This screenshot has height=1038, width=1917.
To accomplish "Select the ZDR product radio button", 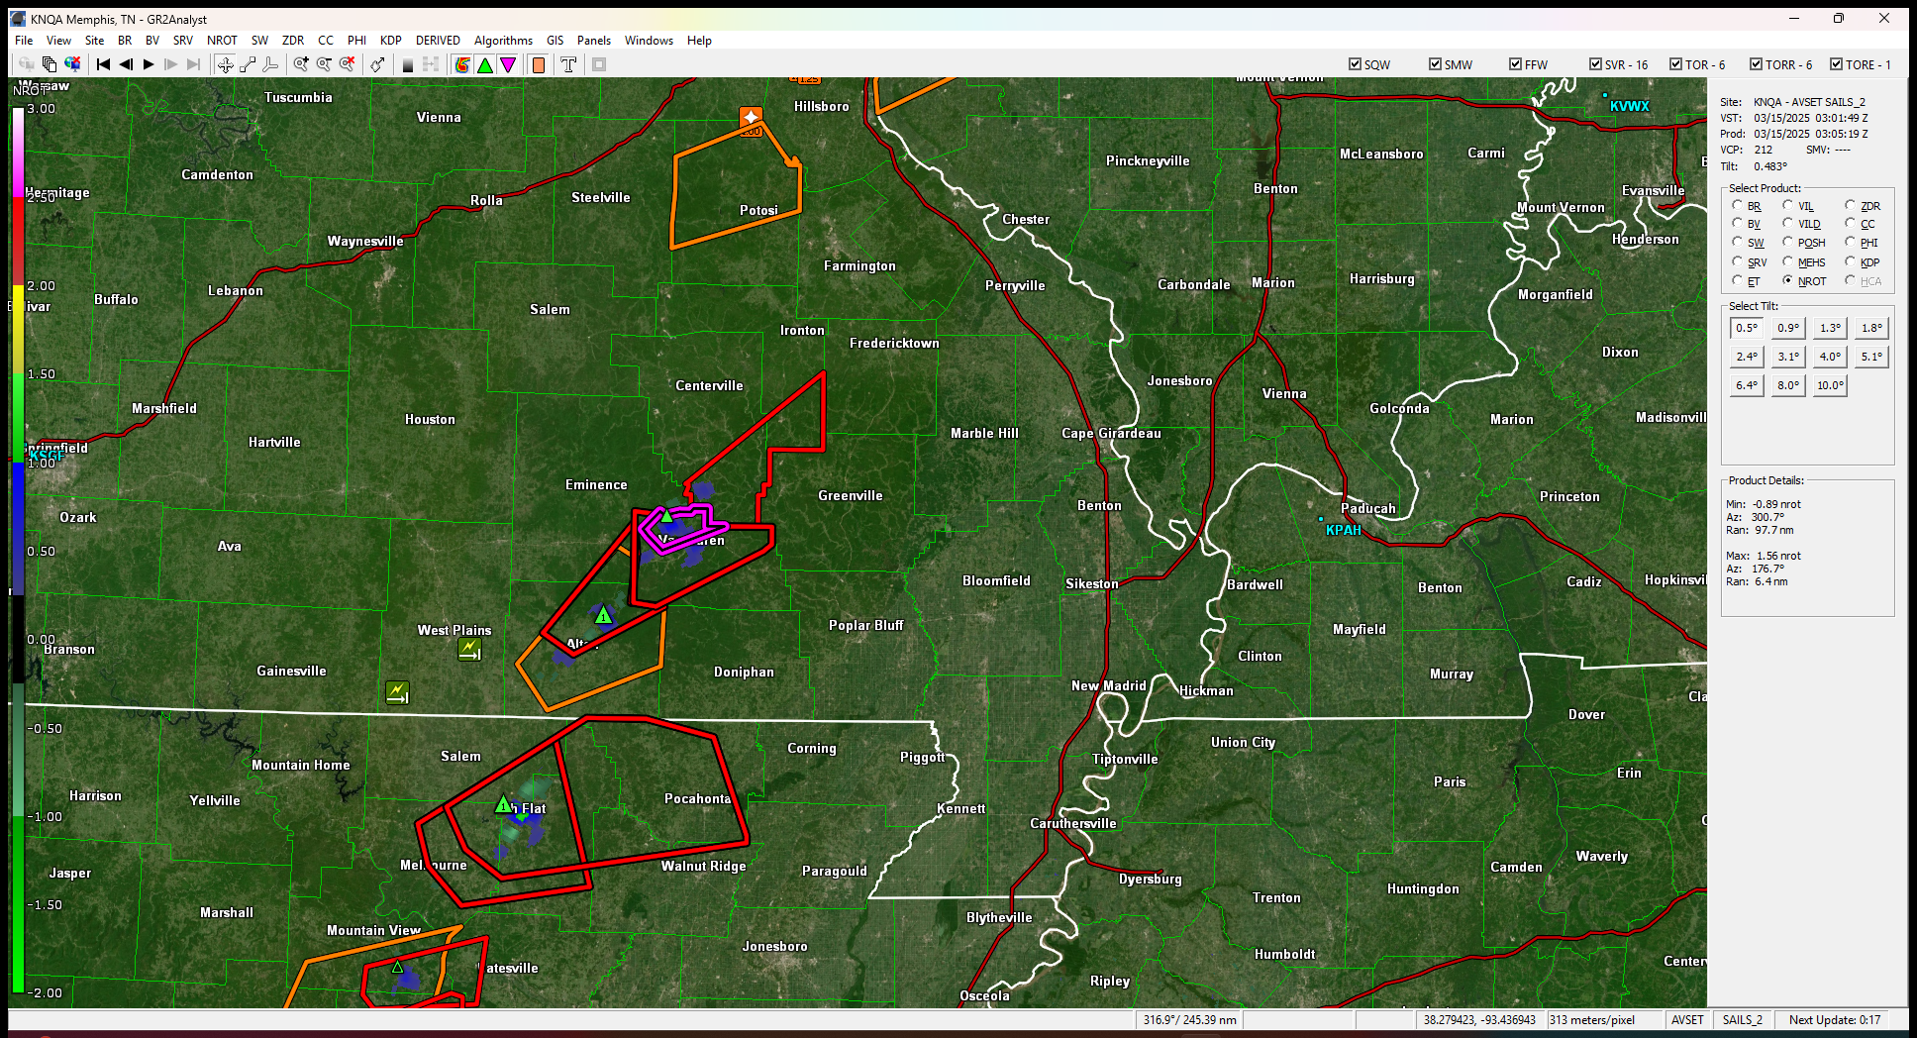I will [x=1850, y=206].
